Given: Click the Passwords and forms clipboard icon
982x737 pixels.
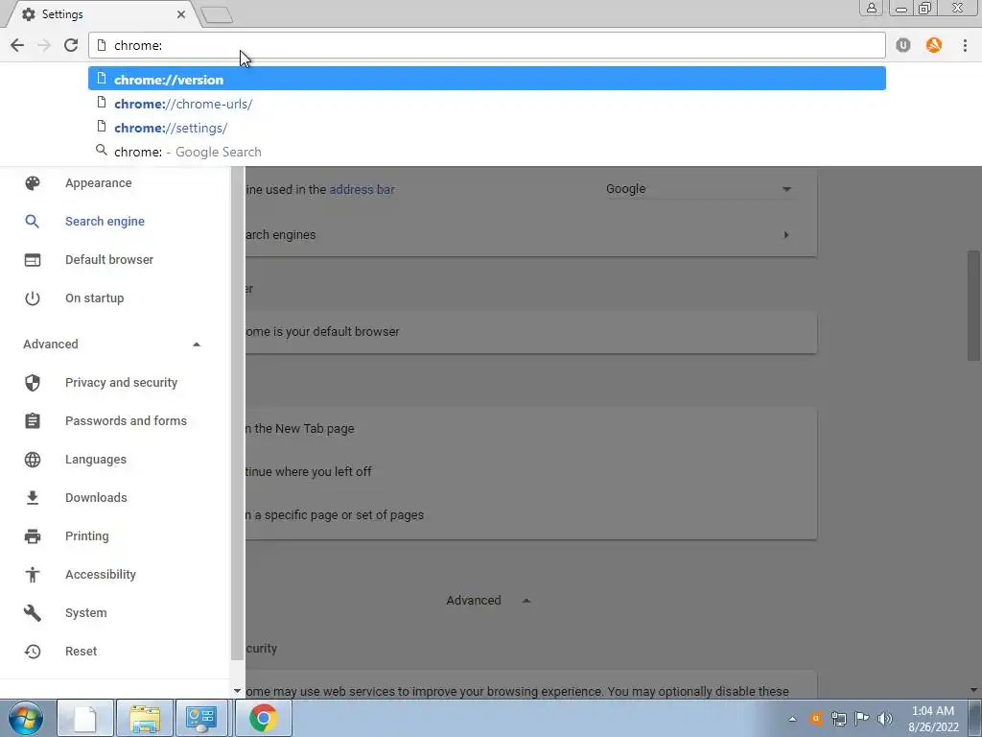Looking at the screenshot, I should (x=33, y=420).
